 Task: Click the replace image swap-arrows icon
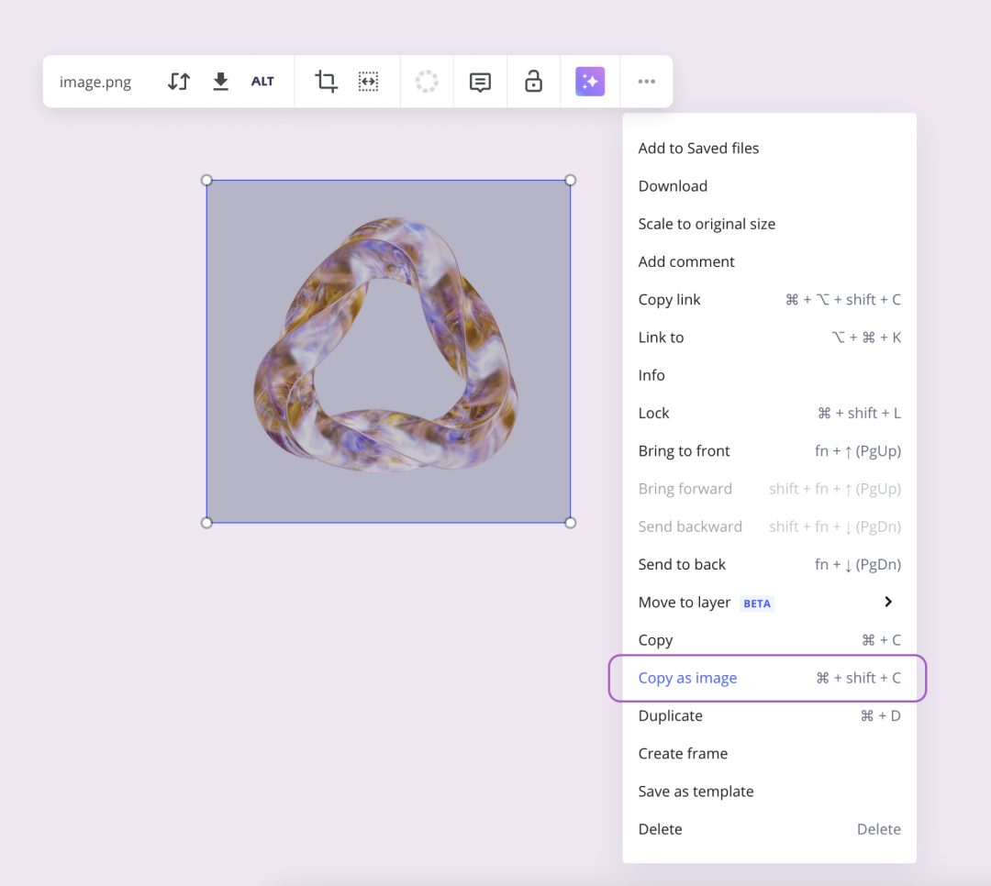click(x=179, y=82)
